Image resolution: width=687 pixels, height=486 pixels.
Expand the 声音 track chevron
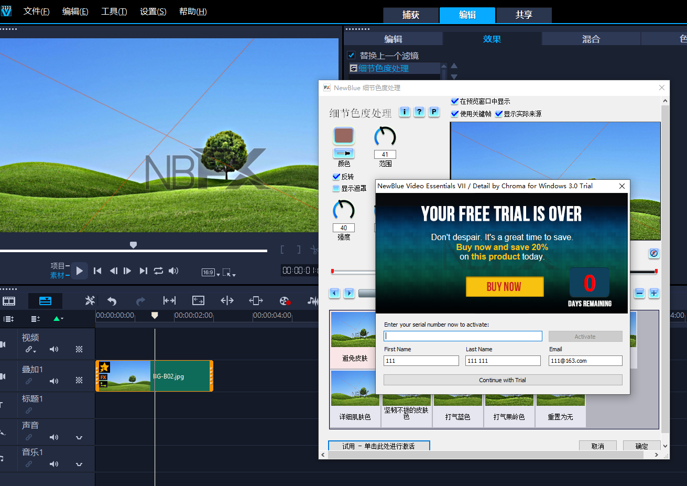(x=79, y=438)
